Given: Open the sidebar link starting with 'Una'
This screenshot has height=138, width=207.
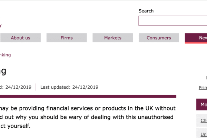Looking at the screenshot, I should point(204,134).
